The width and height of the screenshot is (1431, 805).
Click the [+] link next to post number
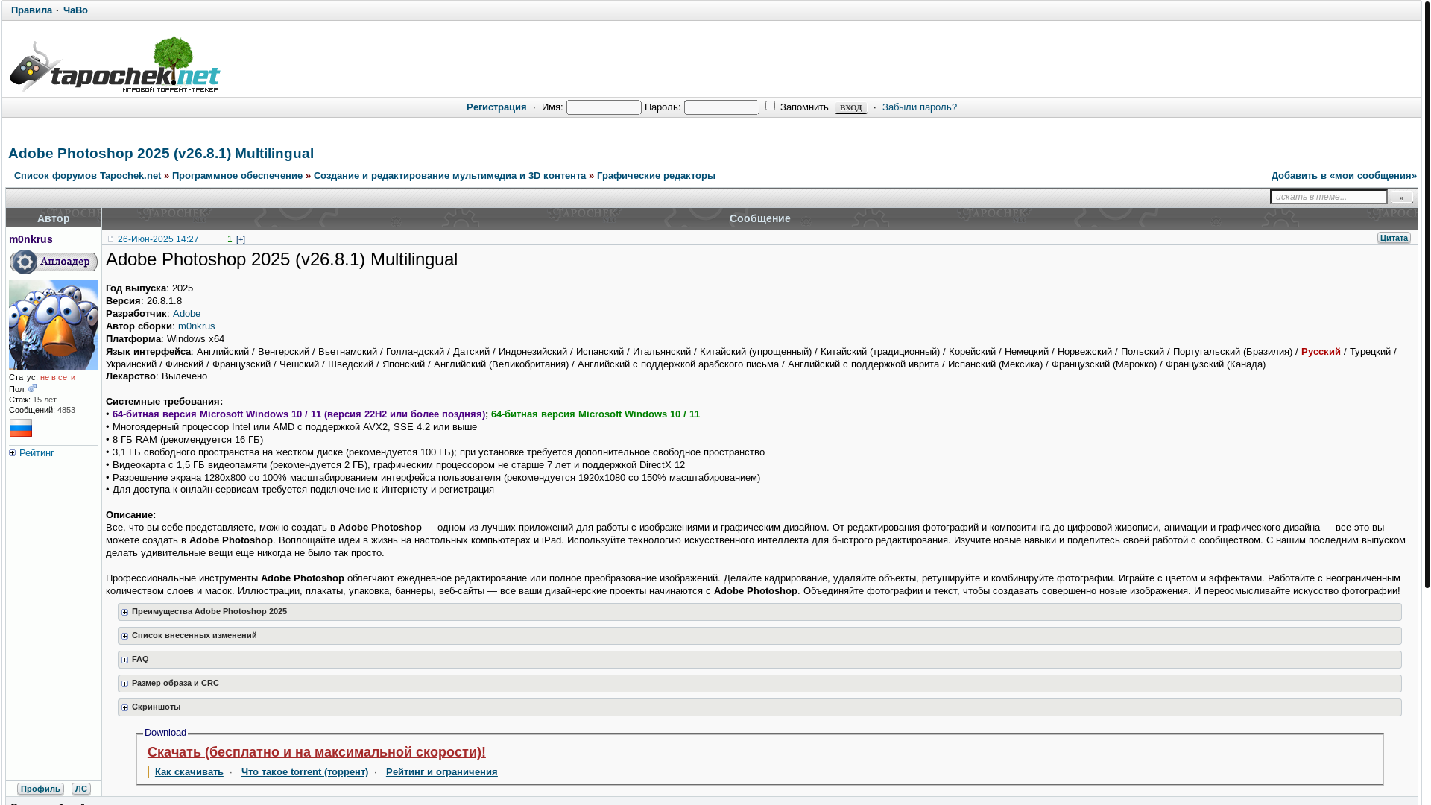[x=241, y=240]
